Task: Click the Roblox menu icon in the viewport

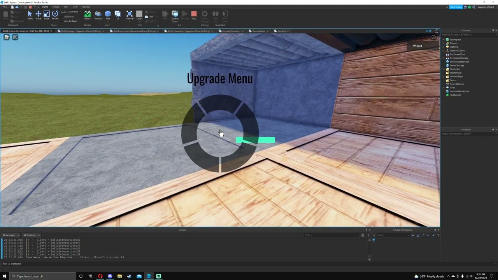Action: (7, 37)
